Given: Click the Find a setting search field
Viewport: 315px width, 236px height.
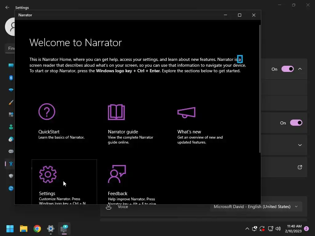Looking at the screenshot, I should (x=10, y=48).
